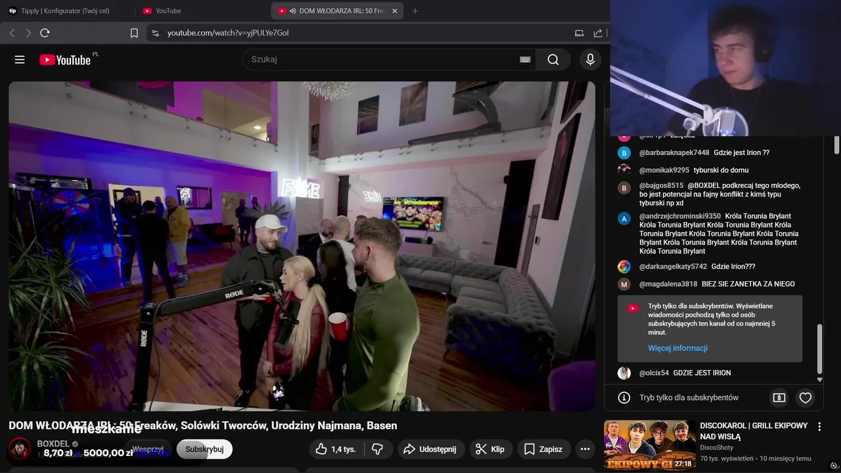The height and width of the screenshot is (473, 841).
Task: Click the 'Gdzie jest Irion ??' message
Action: [x=741, y=153]
